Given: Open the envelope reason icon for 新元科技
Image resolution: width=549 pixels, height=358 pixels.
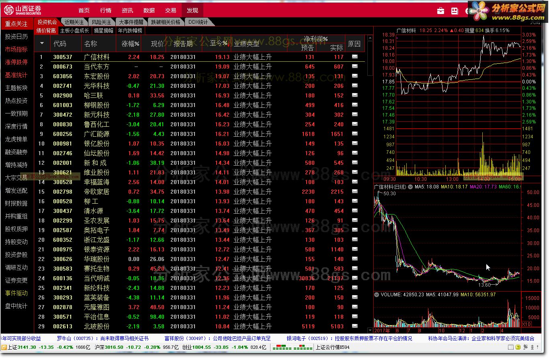Looking at the screenshot, I should 354,115.
